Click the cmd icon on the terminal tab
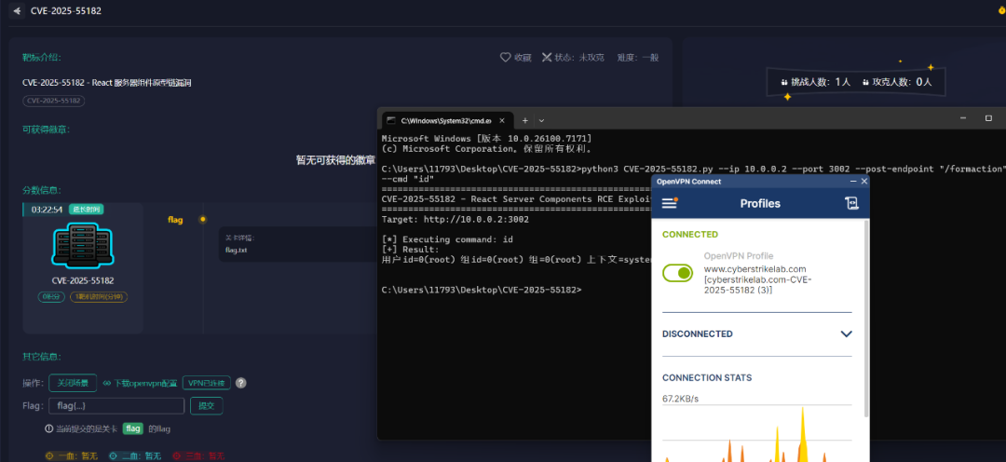This screenshot has width=1006, height=462. coord(390,120)
